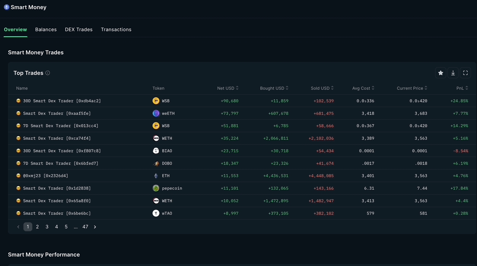This screenshot has height=266, width=477.
Task: Open Smart Dex Trader [0xaaf5fe] profile
Action: tap(57, 113)
